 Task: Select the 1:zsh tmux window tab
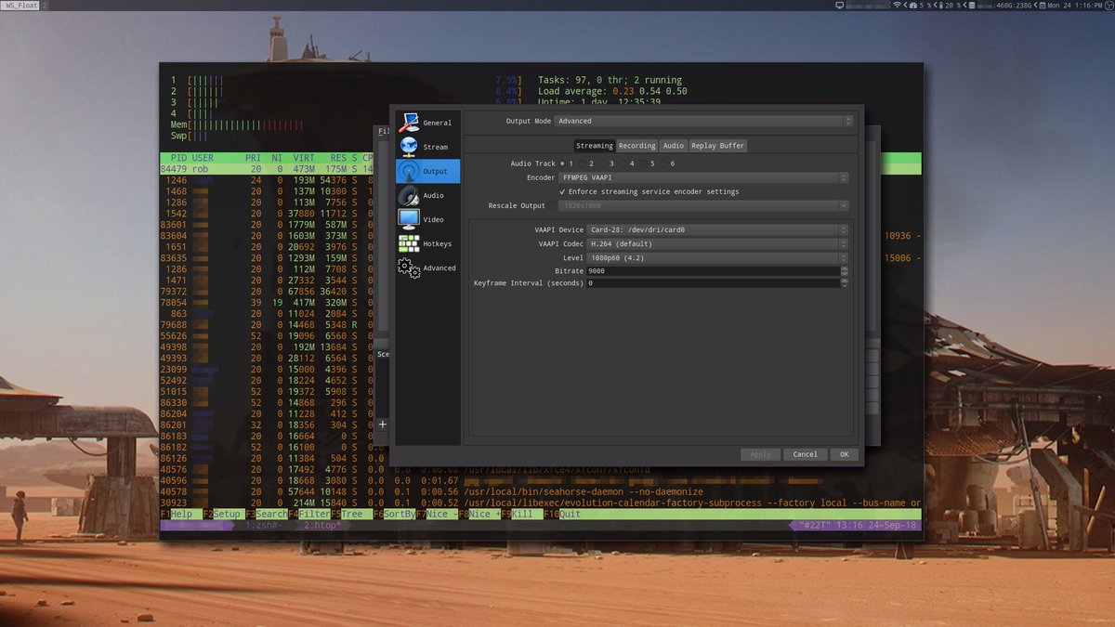pyautogui.click(x=263, y=526)
